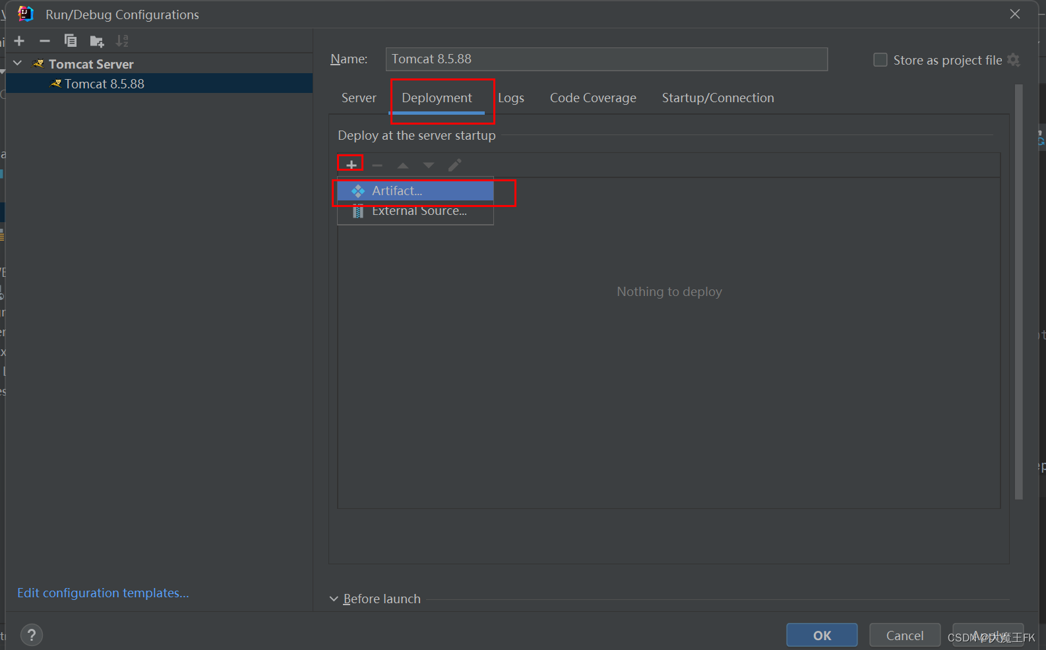Open gear settings beside Store as project file
Image resolution: width=1046 pixels, height=650 pixels.
click(x=1014, y=60)
